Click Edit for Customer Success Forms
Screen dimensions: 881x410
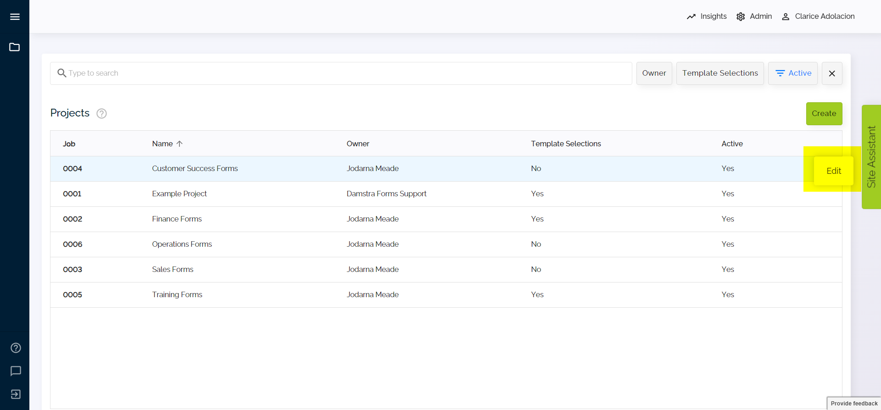[833, 171]
